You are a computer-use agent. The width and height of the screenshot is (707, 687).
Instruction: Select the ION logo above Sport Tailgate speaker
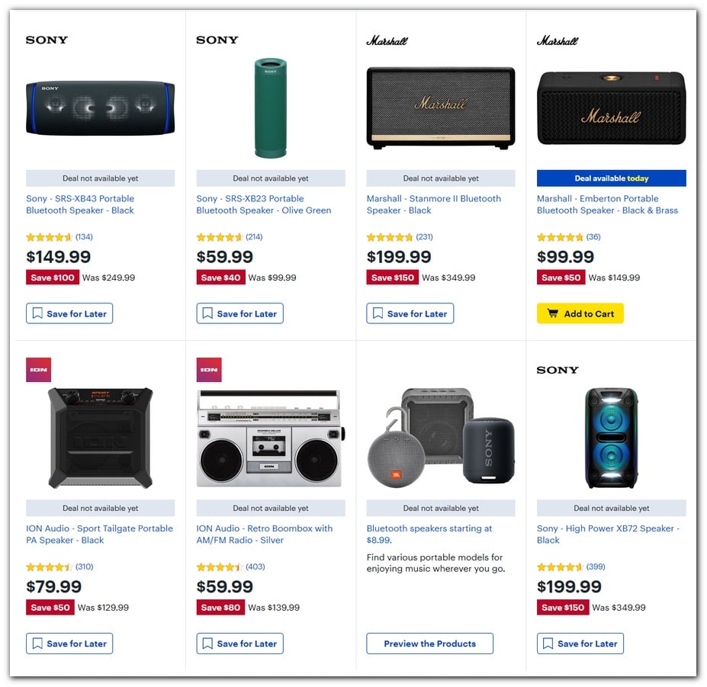38,369
